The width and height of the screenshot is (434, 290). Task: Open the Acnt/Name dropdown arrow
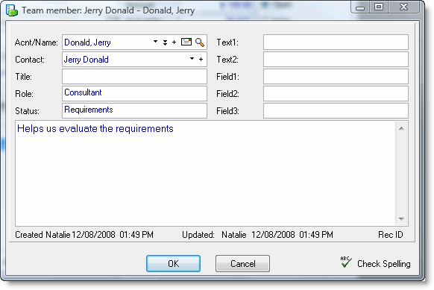[x=155, y=42]
